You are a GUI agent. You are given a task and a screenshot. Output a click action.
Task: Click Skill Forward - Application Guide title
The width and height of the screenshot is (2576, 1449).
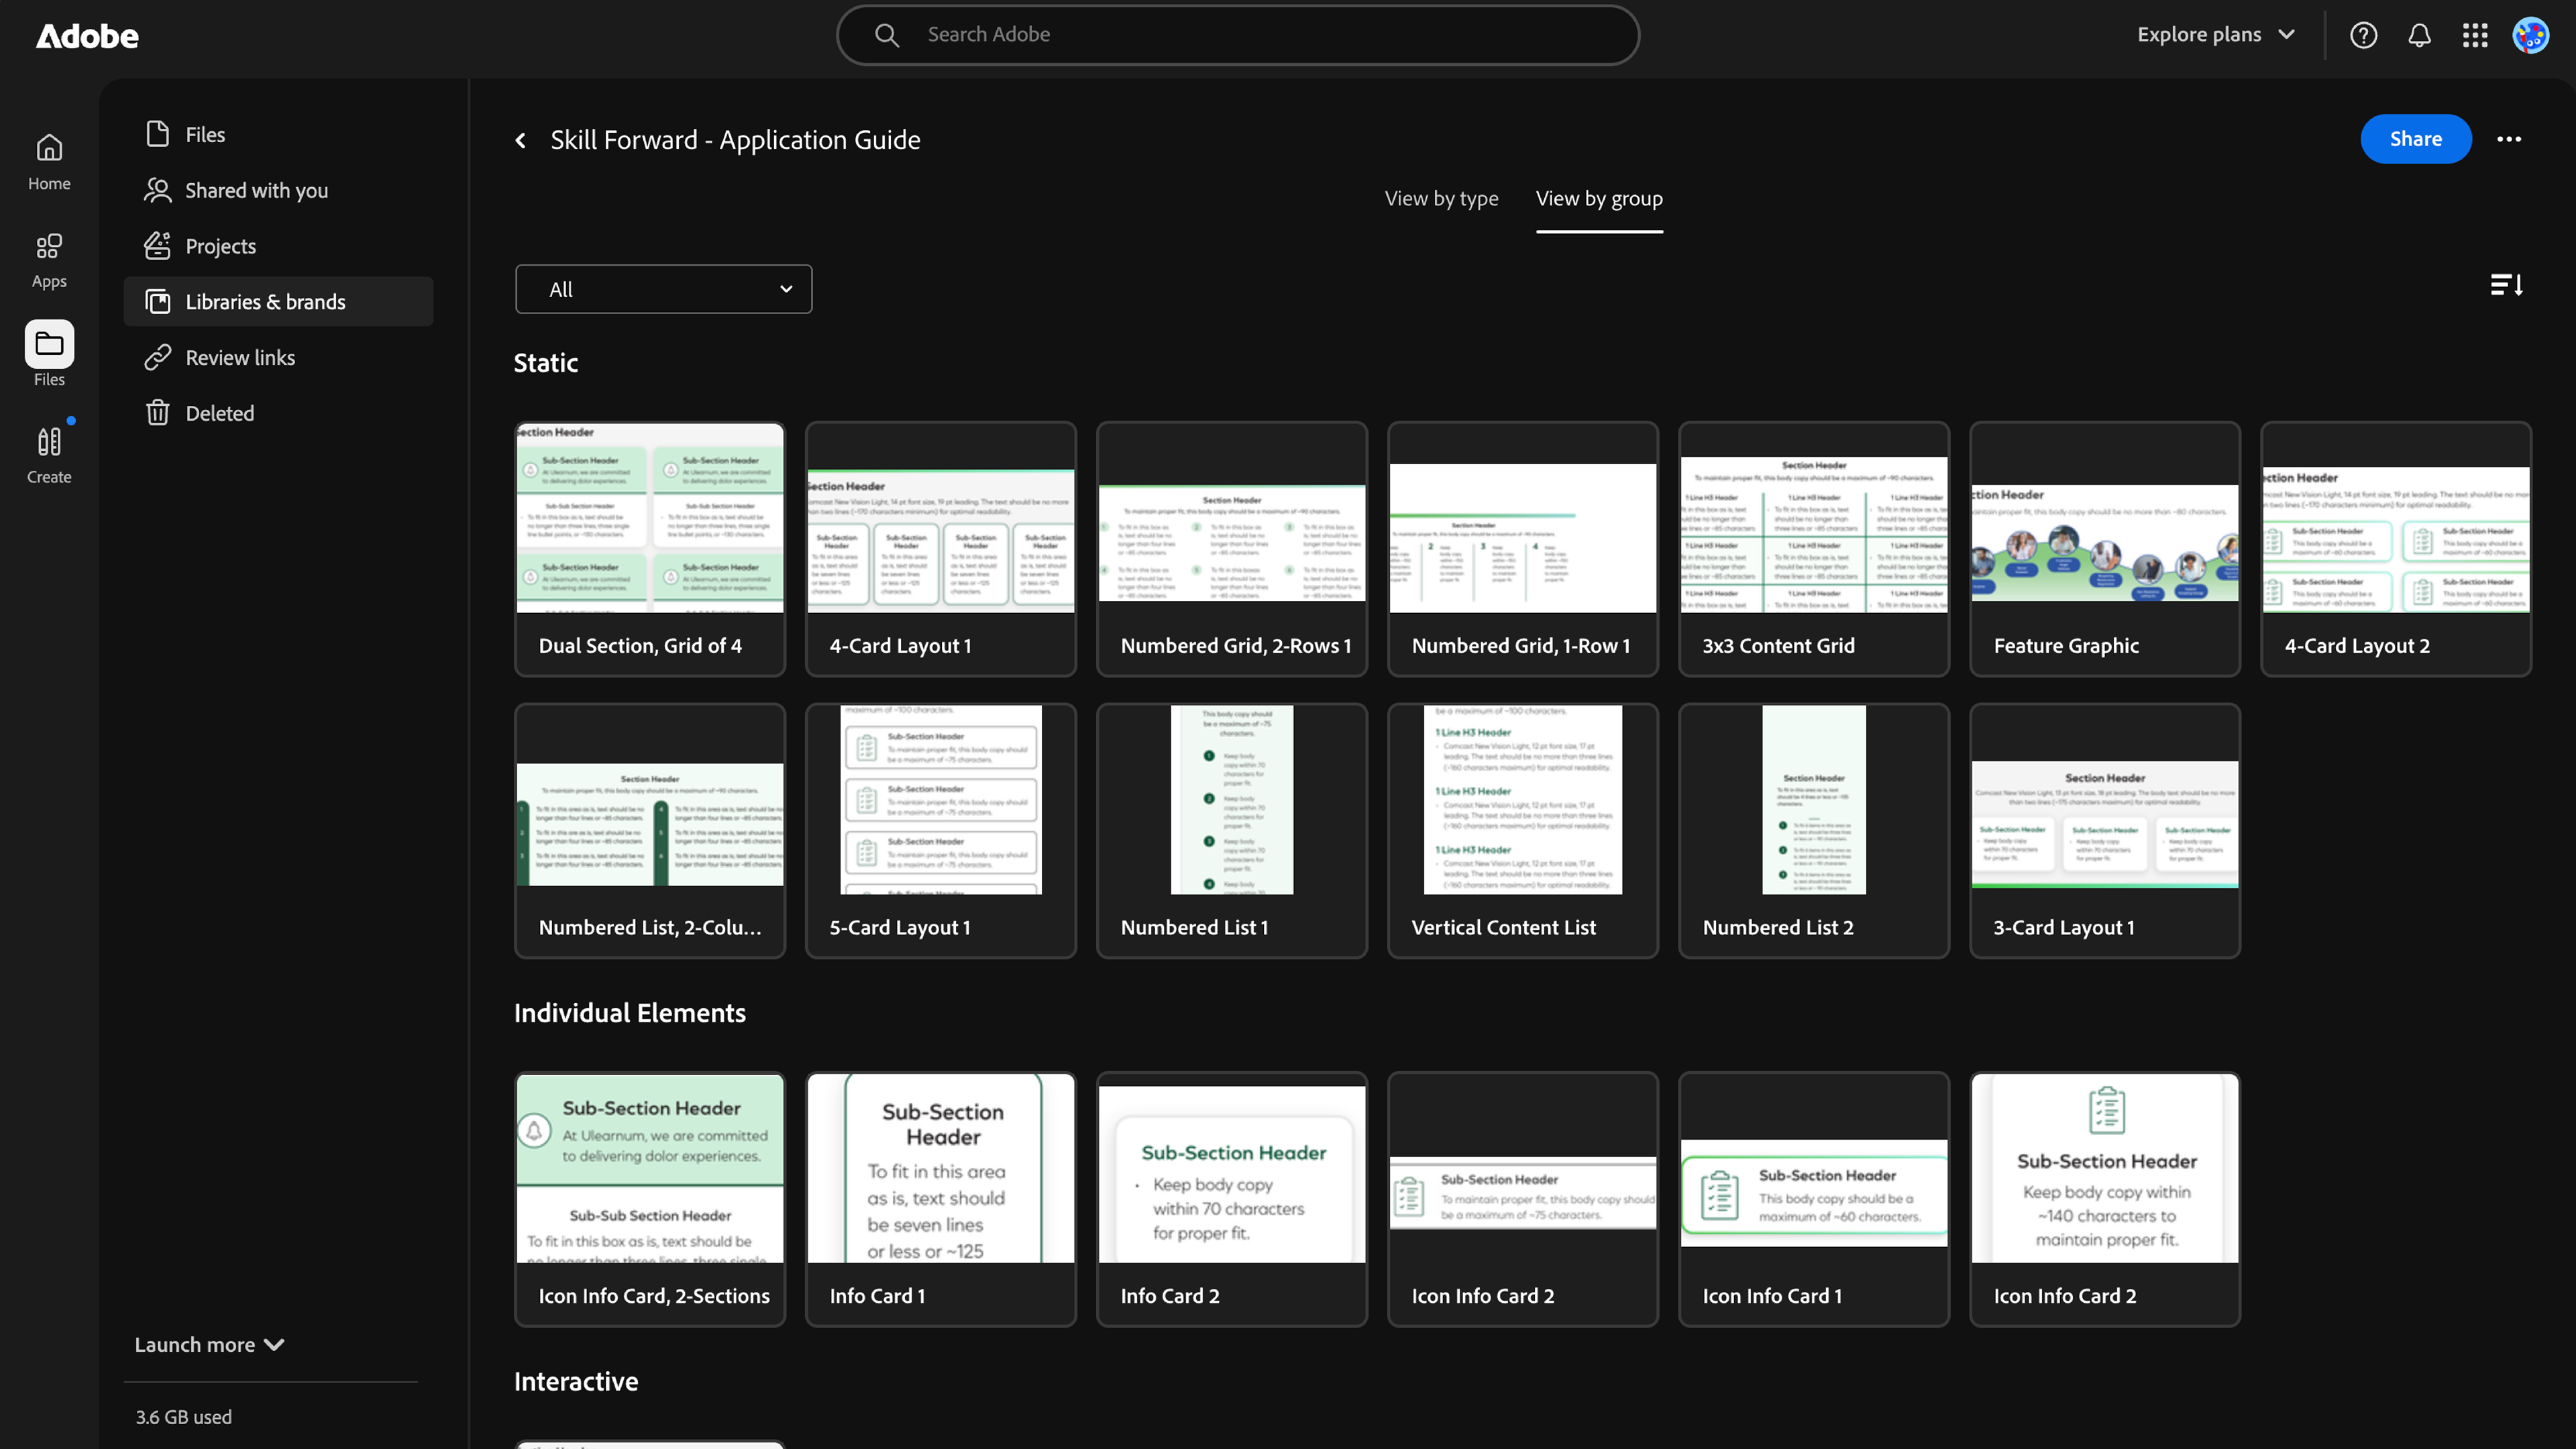coord(735,140)
